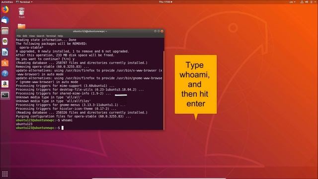Image resolution: width=318 pixels, height=179 pixels.
Task: Open the Terminal menu in the menubar
Action: coord(51,36)
